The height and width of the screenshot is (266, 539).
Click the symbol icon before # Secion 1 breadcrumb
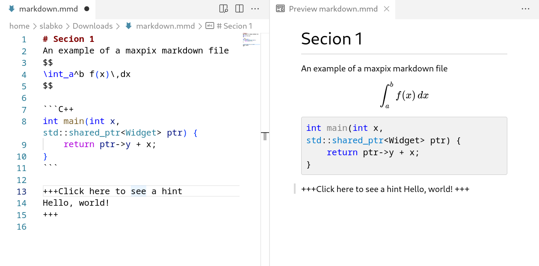click(209, 26)
